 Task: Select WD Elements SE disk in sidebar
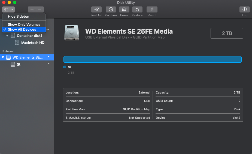(x=27, y=57)
